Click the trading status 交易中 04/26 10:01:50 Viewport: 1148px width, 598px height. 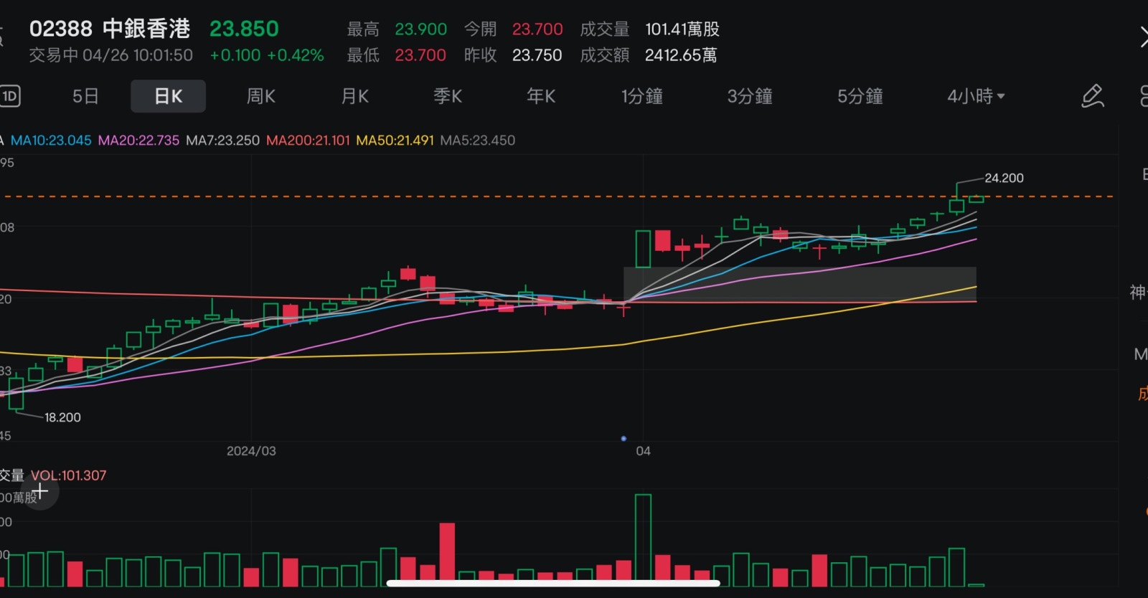pyautogui.click(x=110, y=55)
